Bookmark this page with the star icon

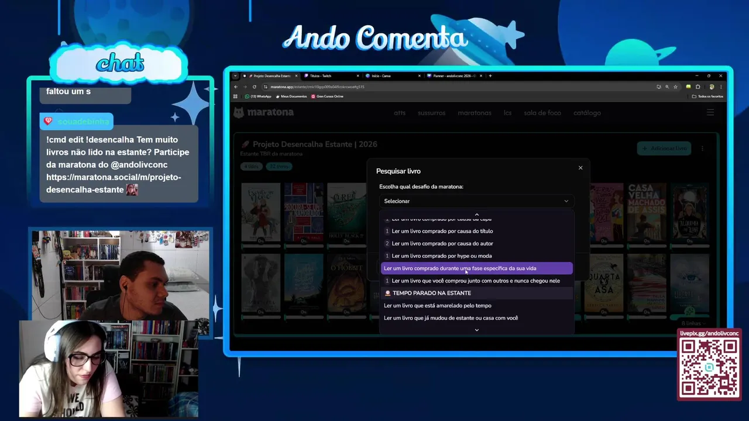[675, 87]
